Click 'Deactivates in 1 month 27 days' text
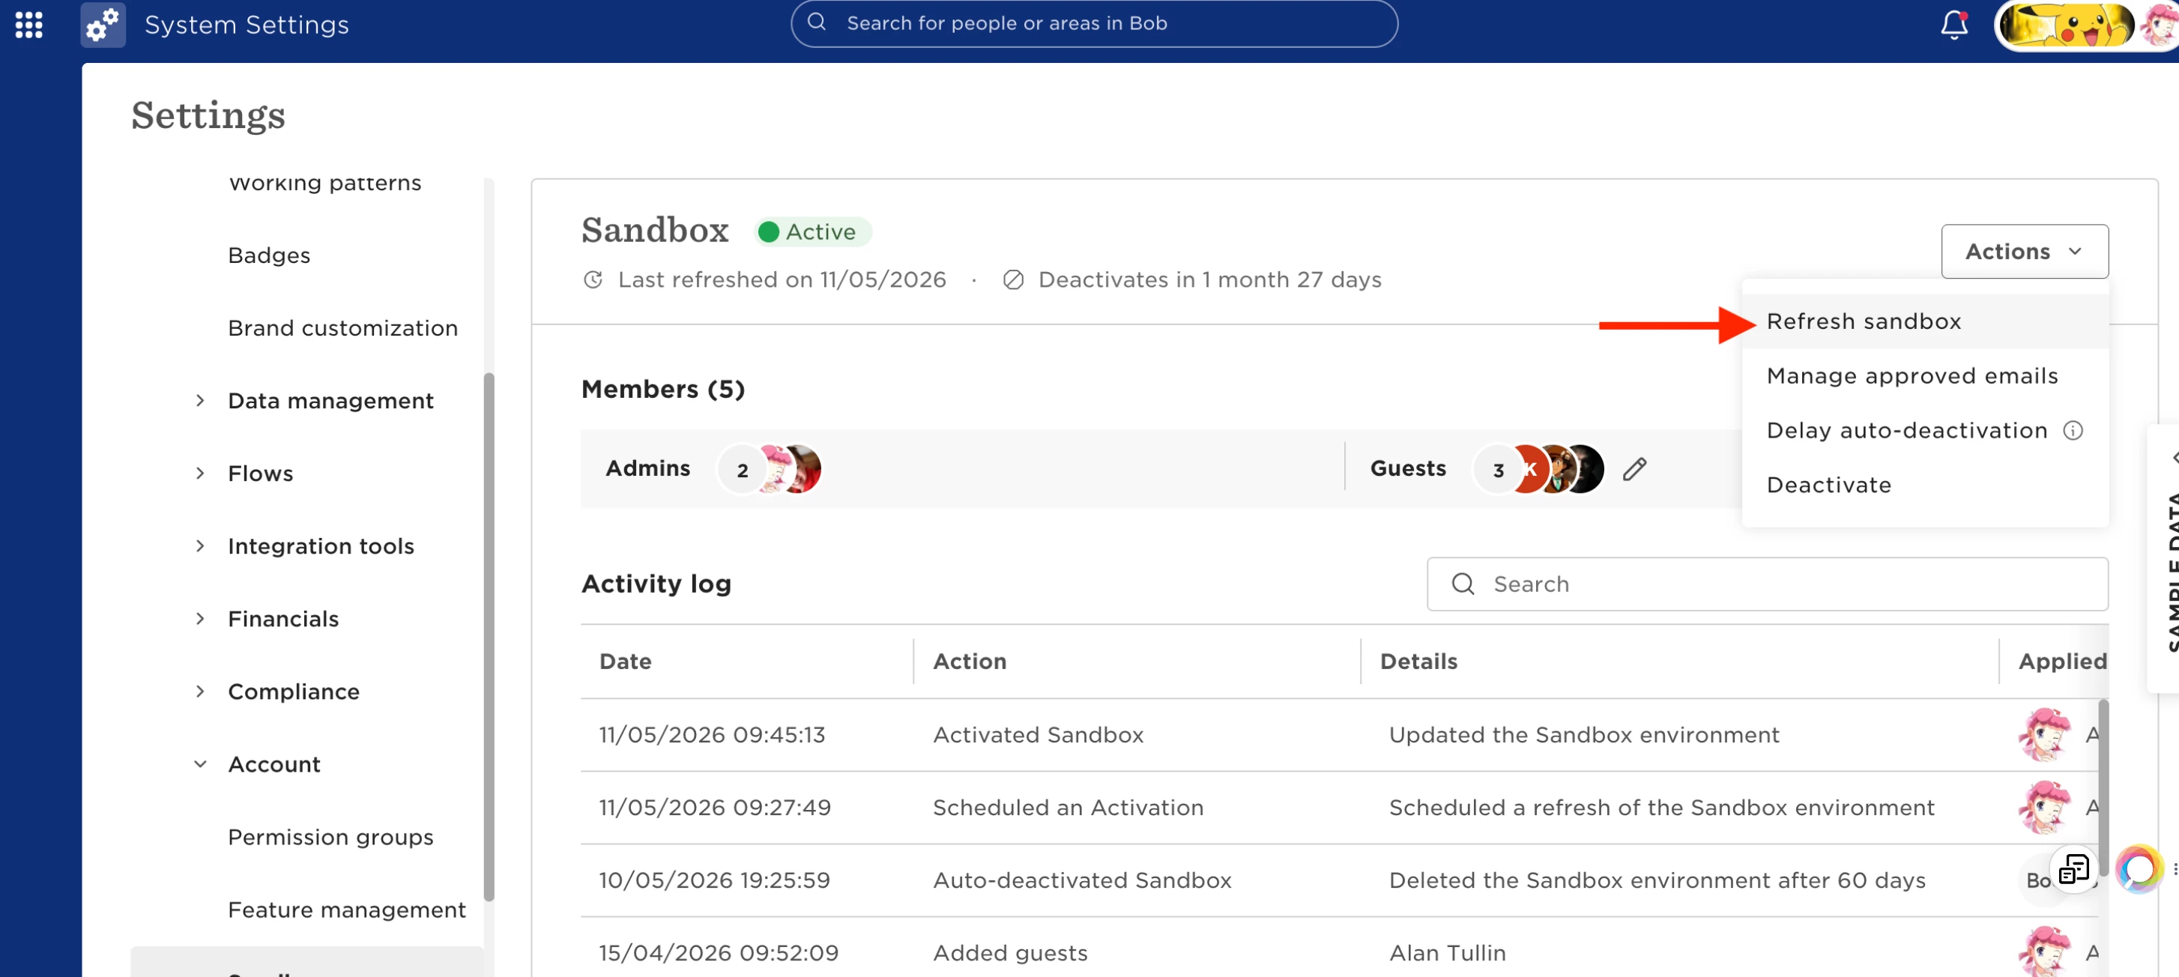2179x977 pixels. pyautogui.click(x=1209, y=279)
